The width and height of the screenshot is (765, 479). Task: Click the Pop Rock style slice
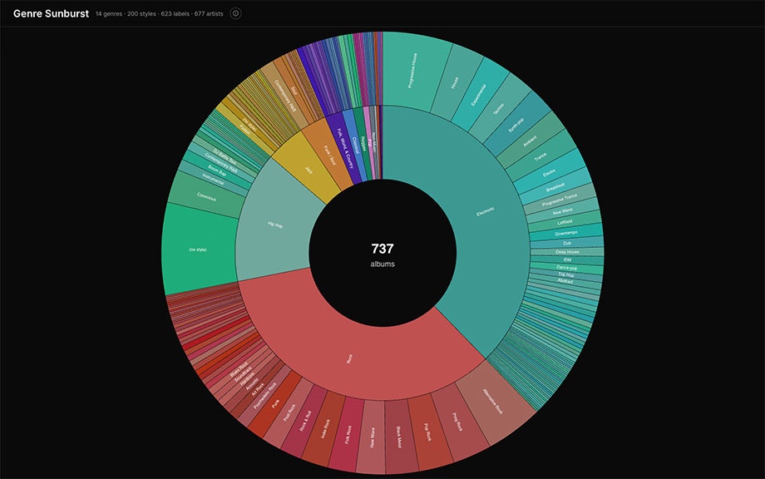(x=428, y=432)
